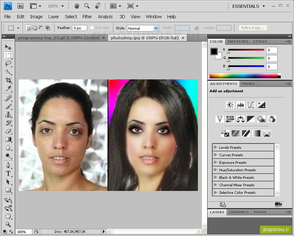Choose Add to selection mode
The width and height of the screenshot is (294, 236).
[x=35, y=28]
